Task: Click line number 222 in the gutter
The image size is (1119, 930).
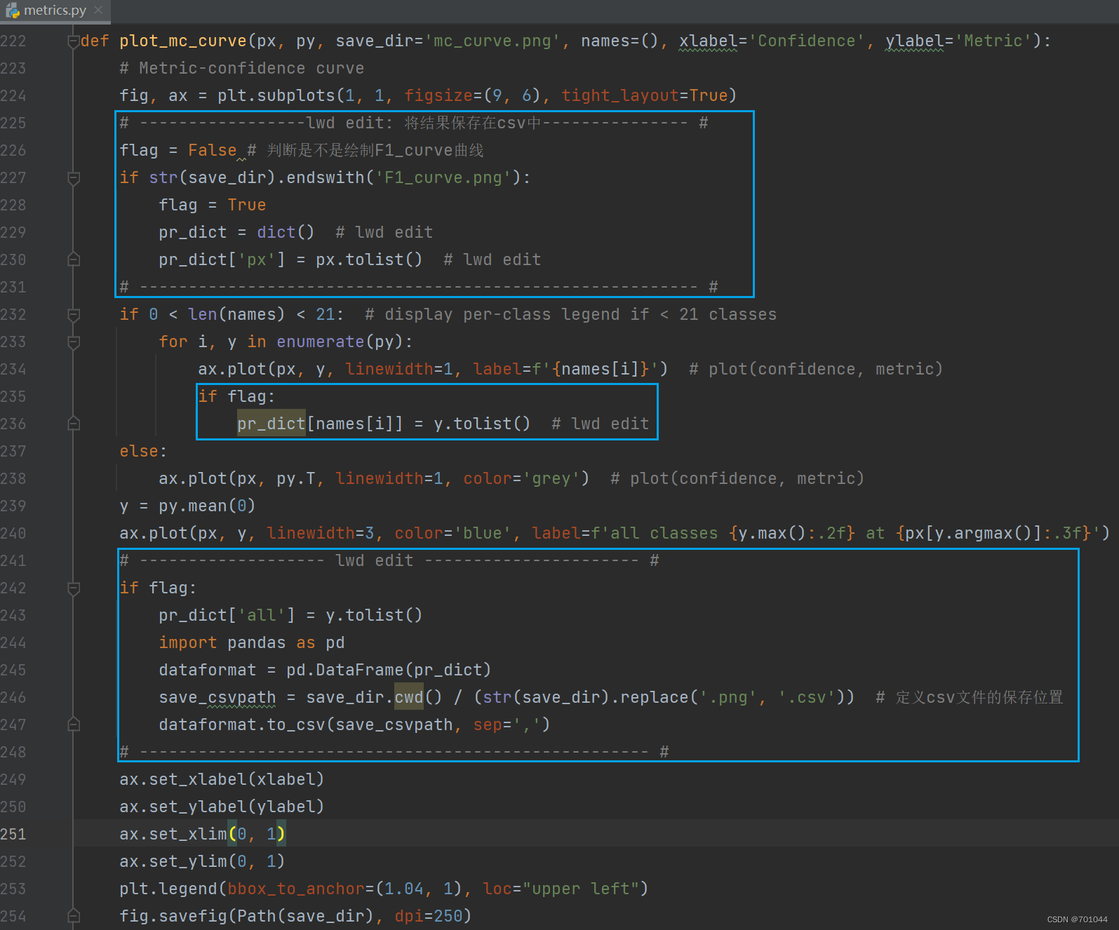Action: [x=13, y=41]
